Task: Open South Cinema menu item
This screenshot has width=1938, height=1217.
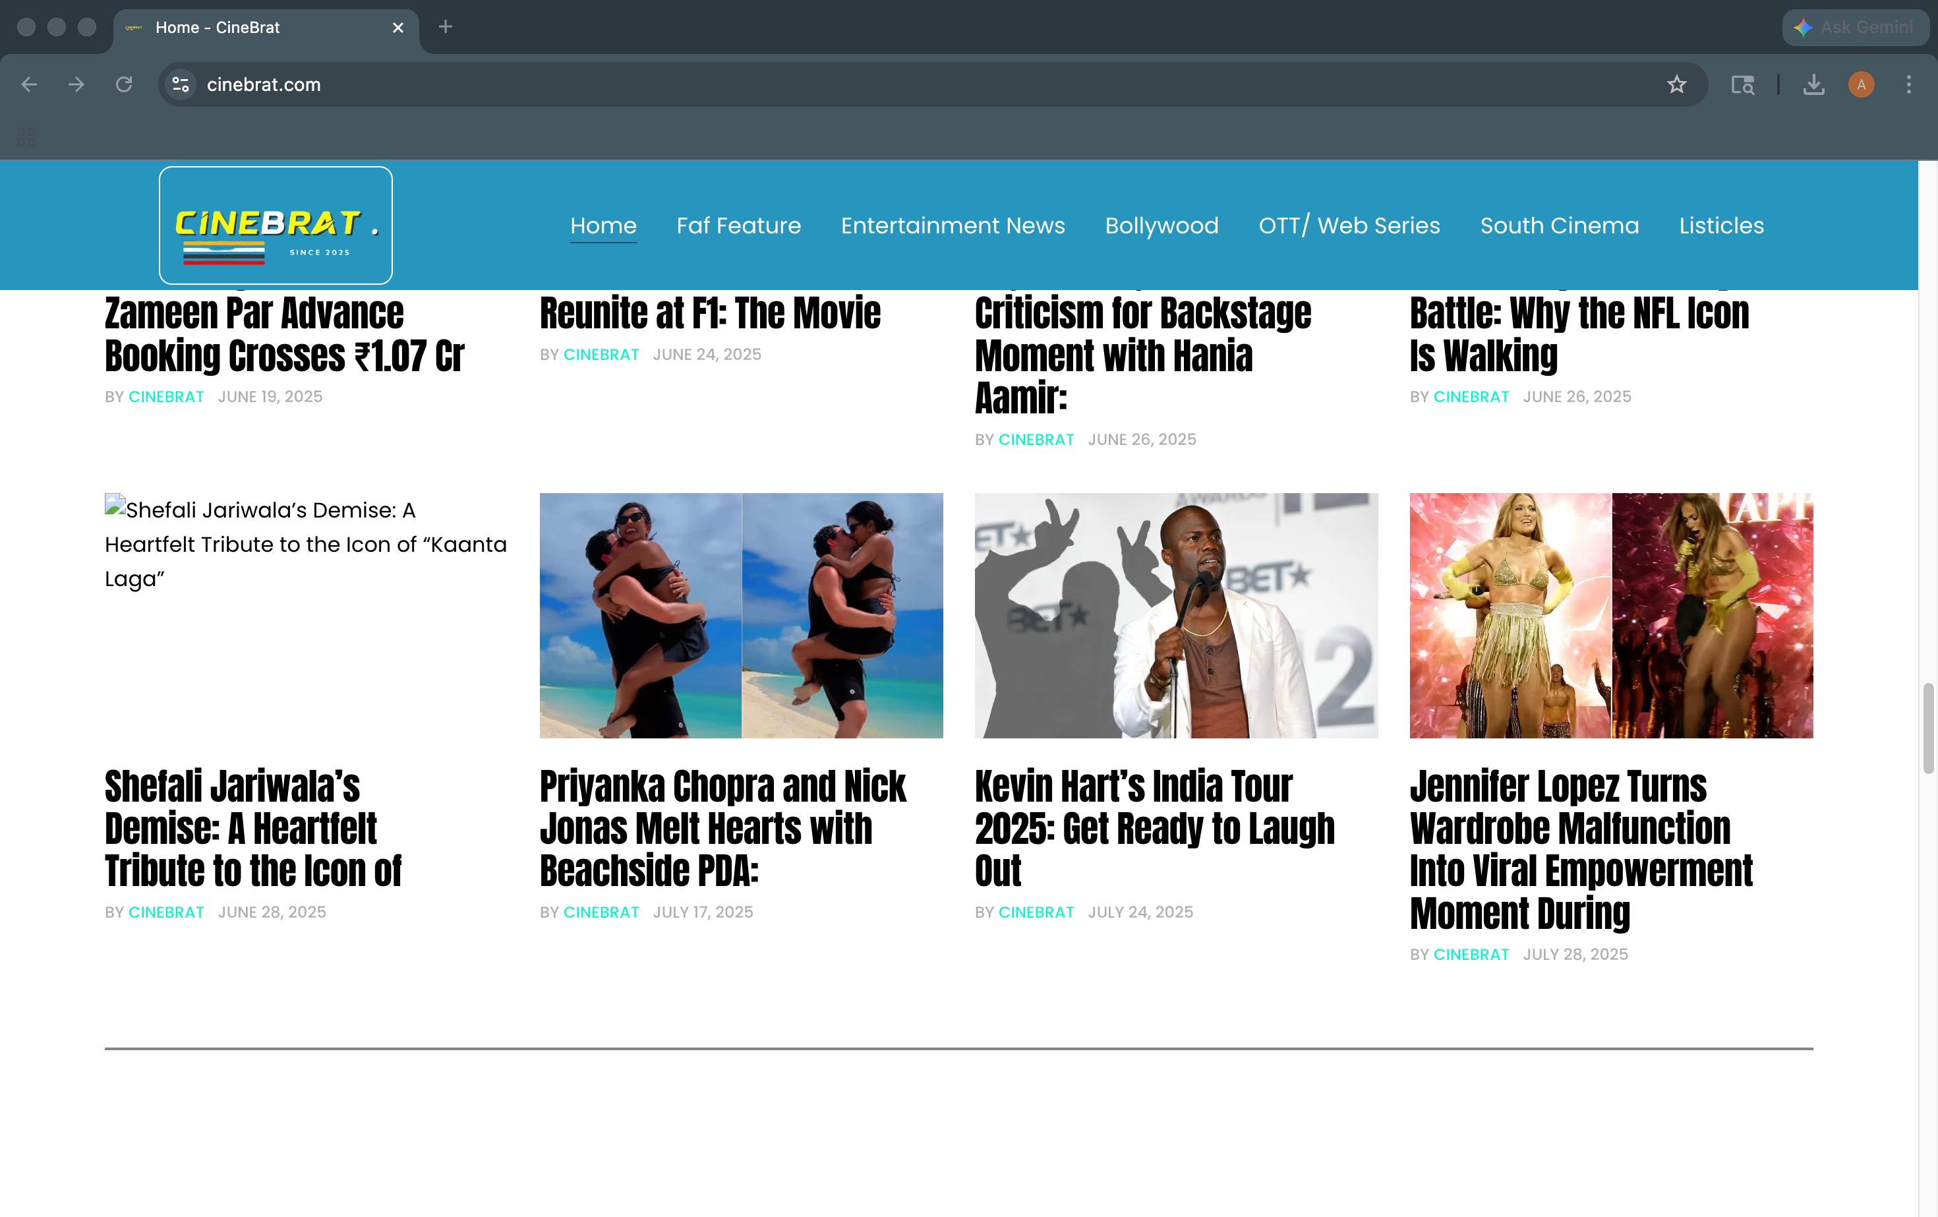Action: 1559,225
